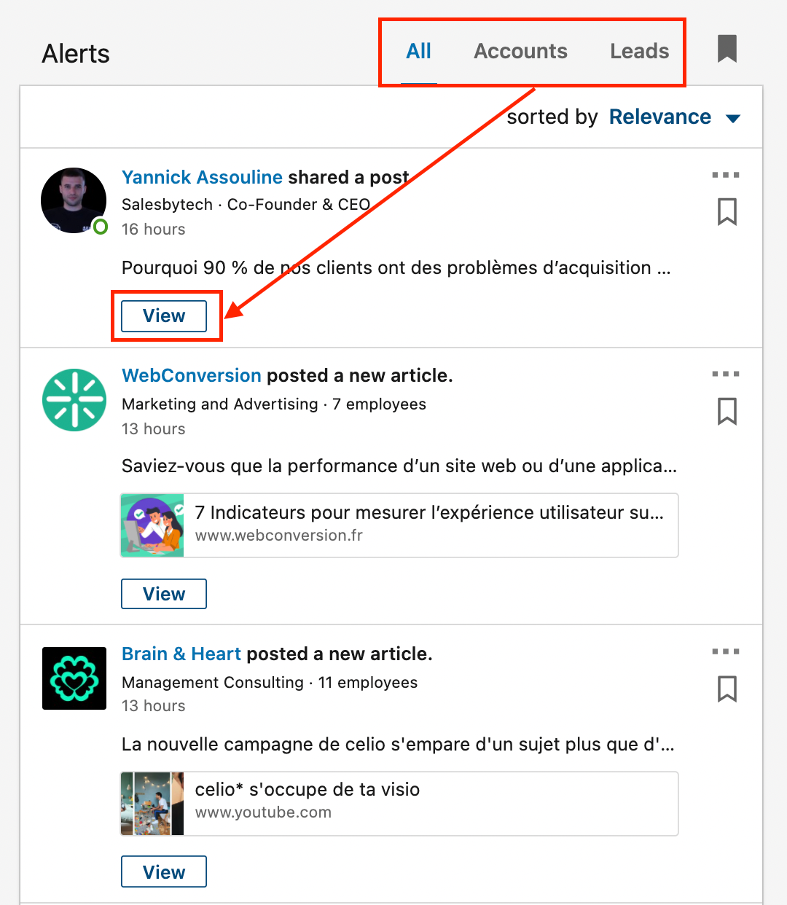This screenshot has width=787, height=905.
Task: Switch to the Leads tab
Action: [x=639, y=51]
